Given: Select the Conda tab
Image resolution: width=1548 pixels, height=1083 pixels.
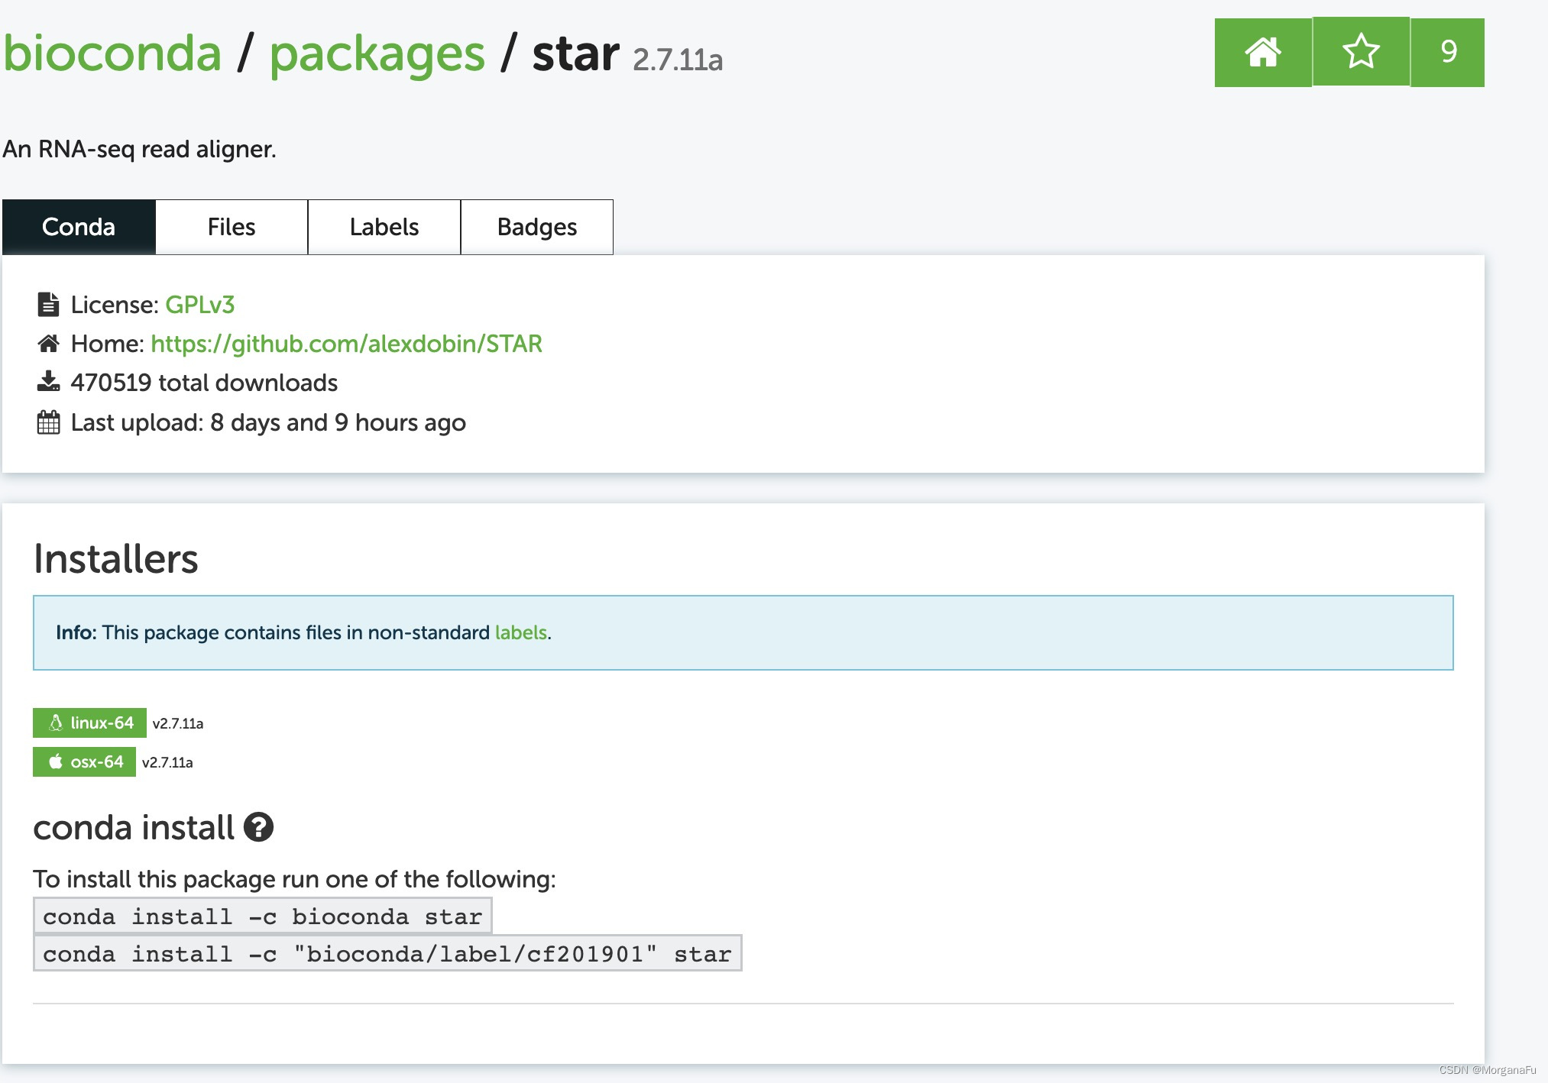Looking at the screenshot, I should [x=79, y=227].
